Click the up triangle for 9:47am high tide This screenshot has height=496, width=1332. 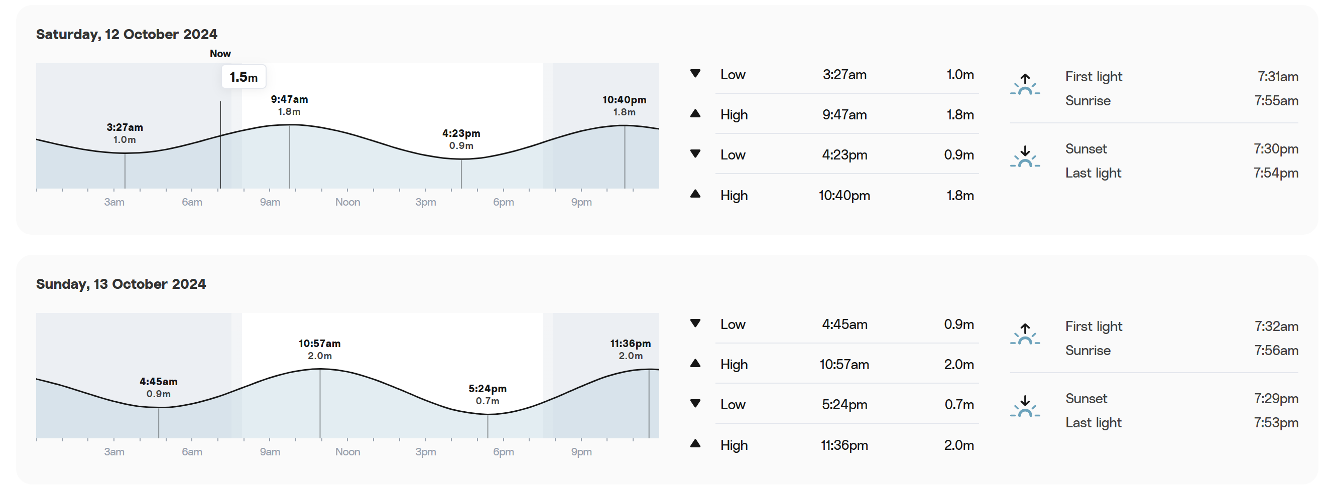(695, 114)
